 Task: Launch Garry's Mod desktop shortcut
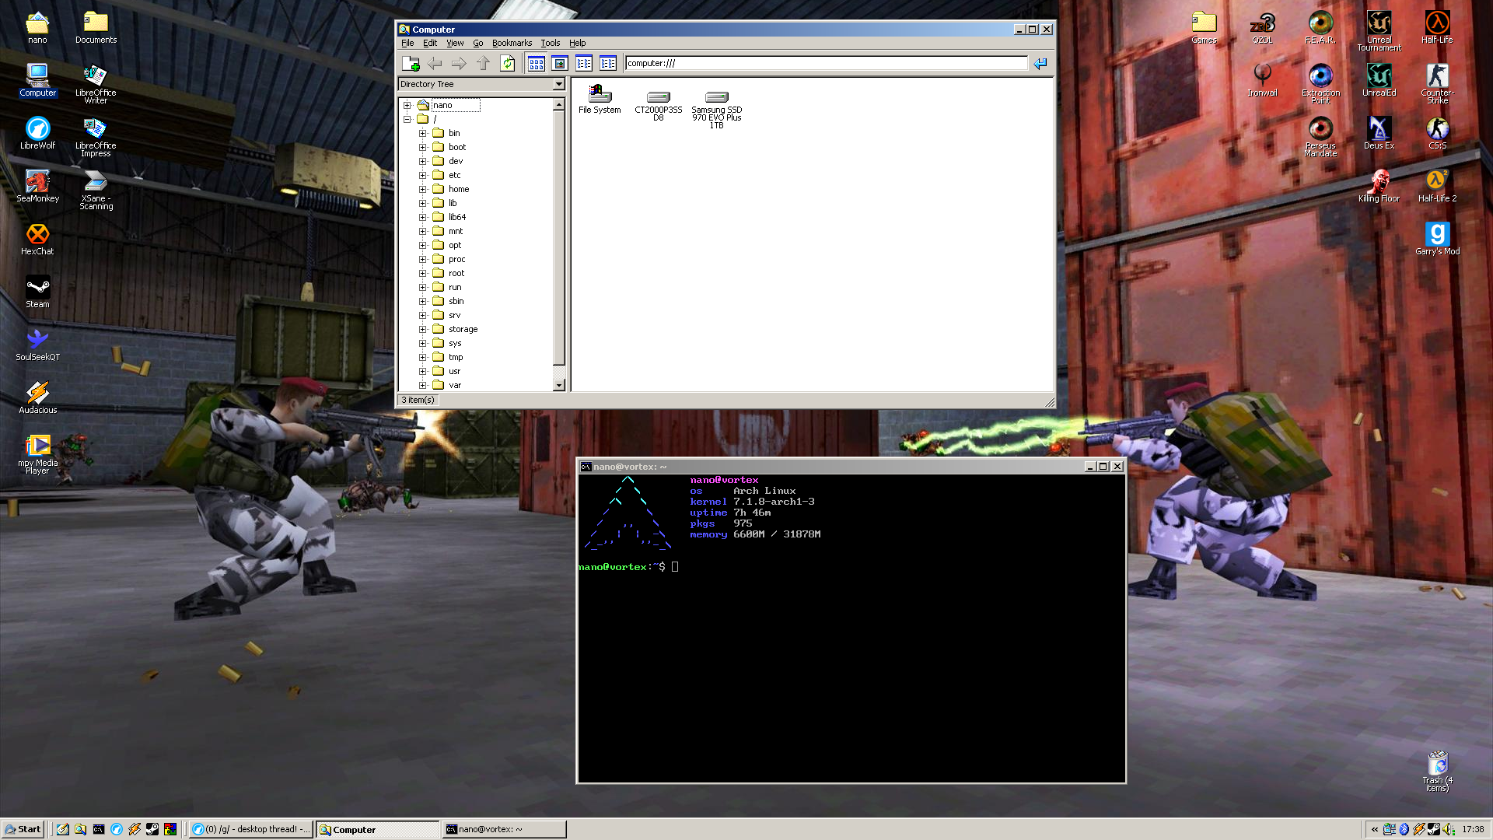point(1437,240)
